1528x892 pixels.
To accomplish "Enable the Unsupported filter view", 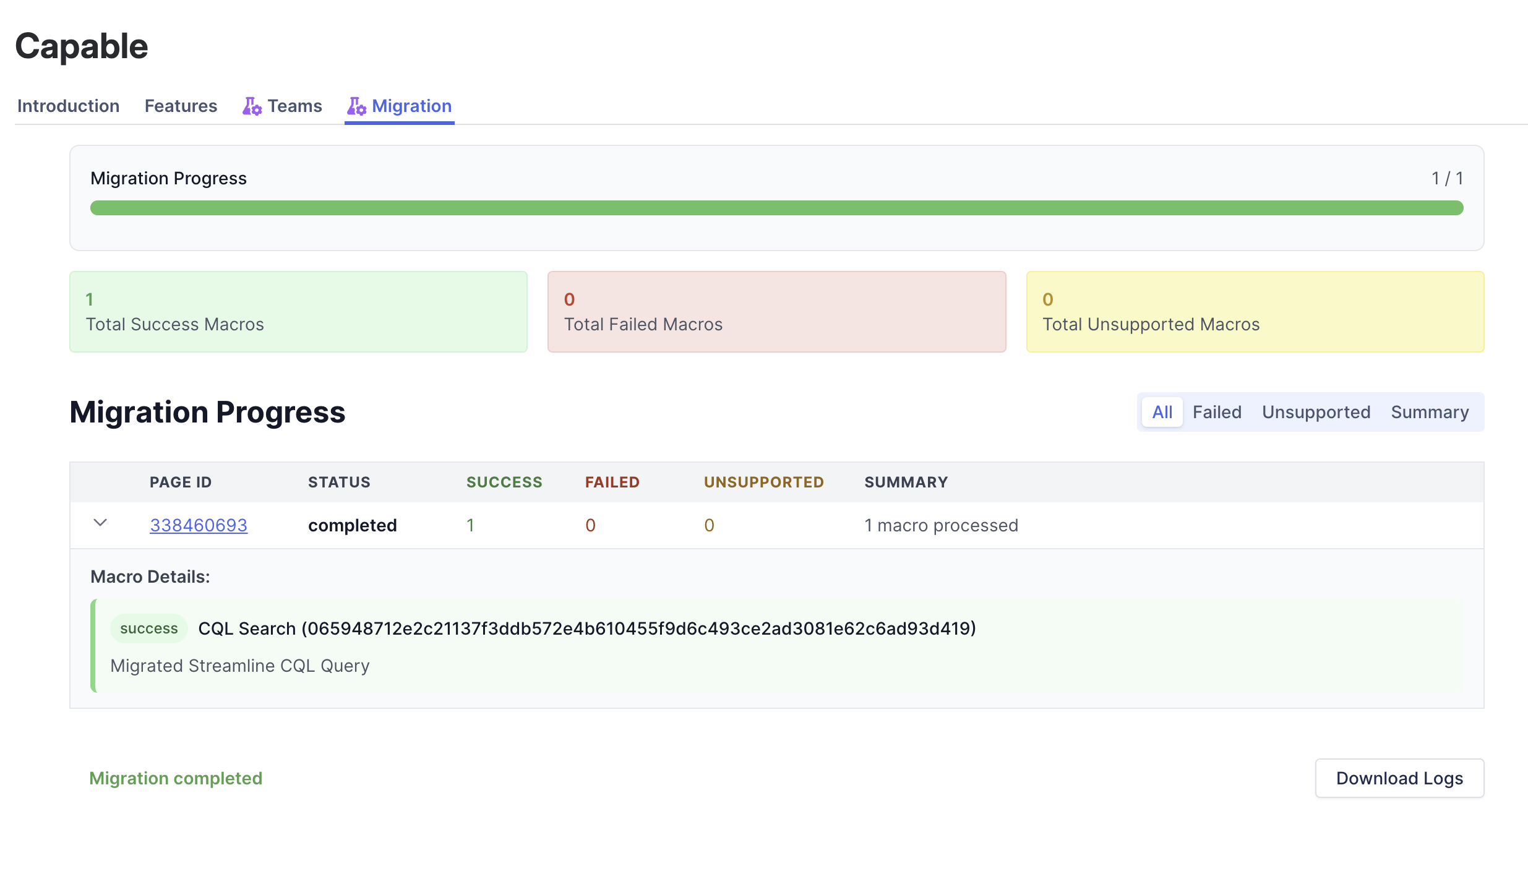I will (1316, 412).
